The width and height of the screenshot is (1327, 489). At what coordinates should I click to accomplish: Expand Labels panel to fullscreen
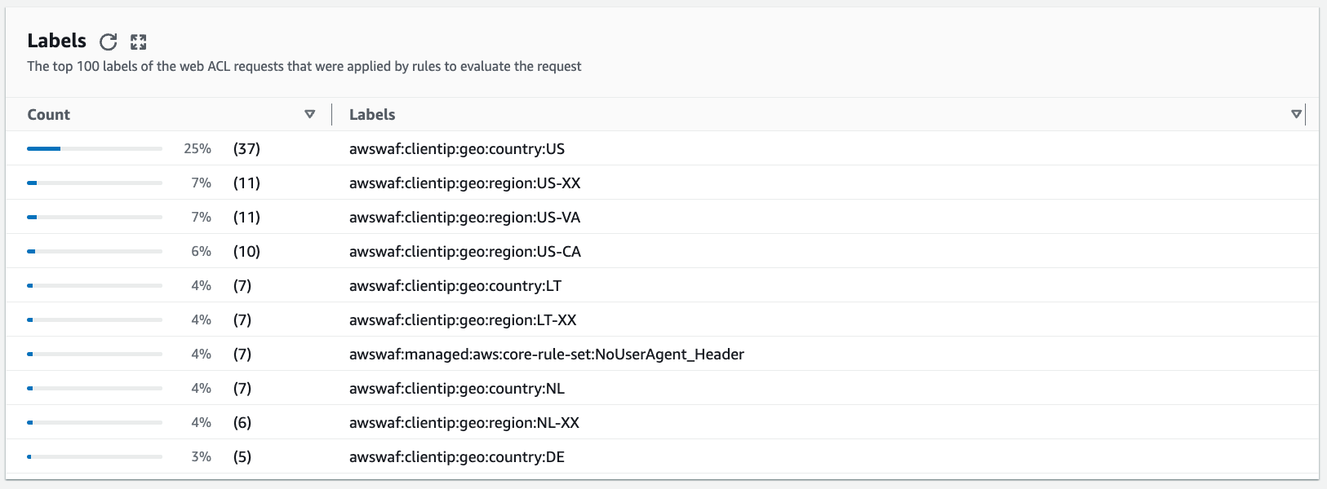point(139,42)
